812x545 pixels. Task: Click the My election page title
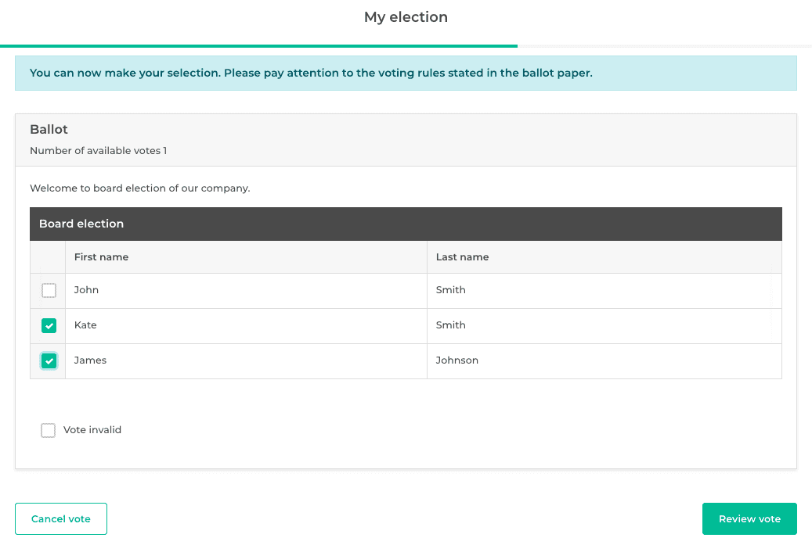click(x=406, y=17)
